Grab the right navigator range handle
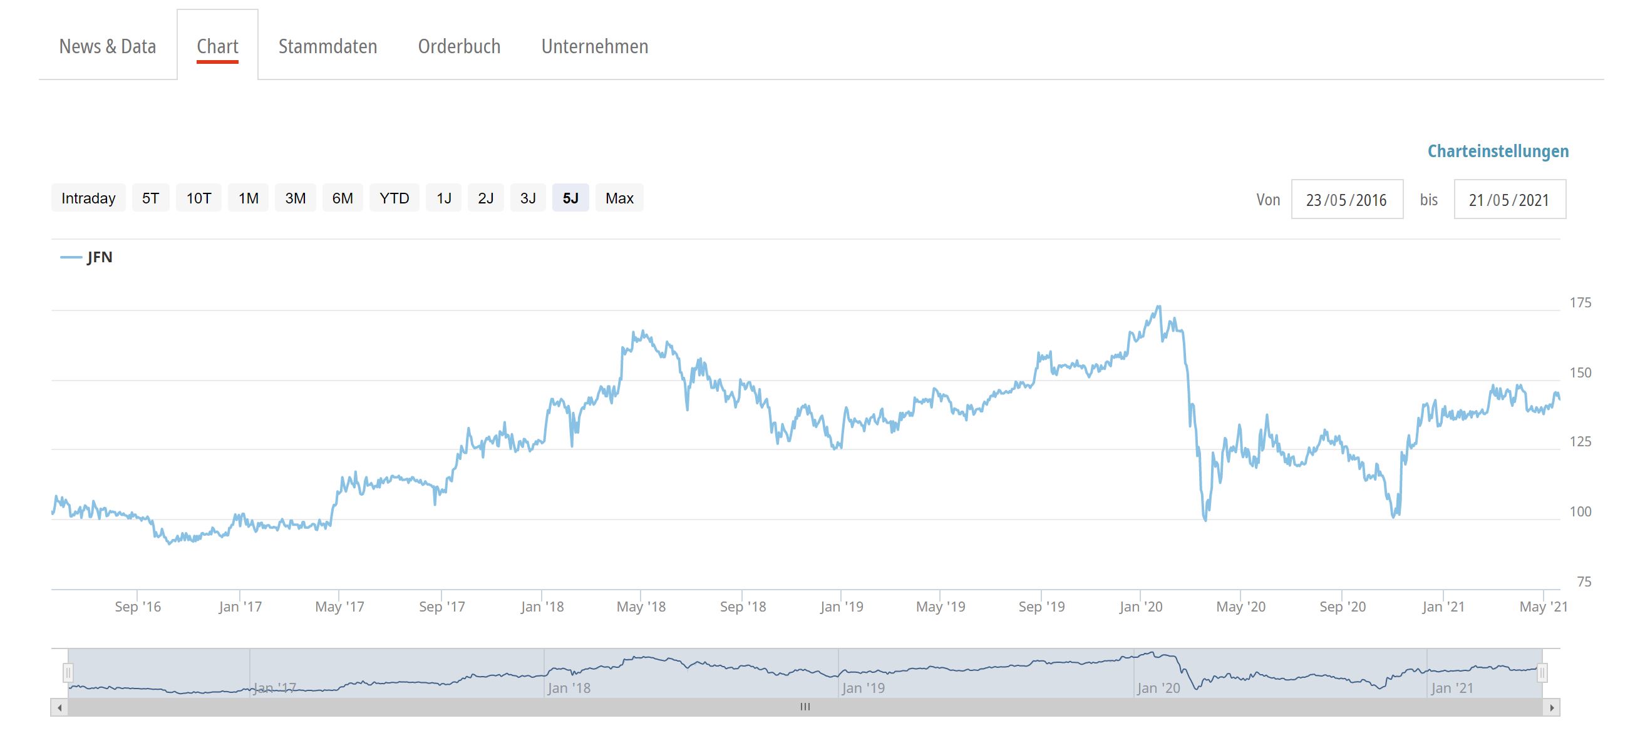 (x=1542, y=673)
